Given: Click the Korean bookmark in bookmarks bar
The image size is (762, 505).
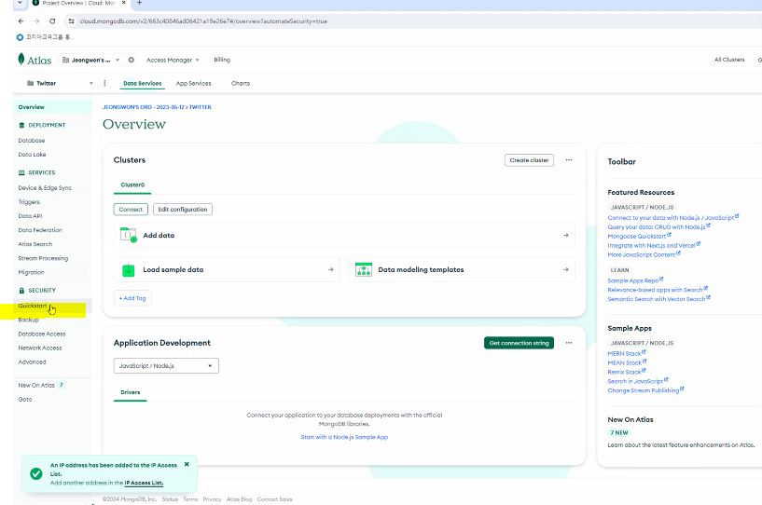Looking at the screenshot, I should click(45, 37).
